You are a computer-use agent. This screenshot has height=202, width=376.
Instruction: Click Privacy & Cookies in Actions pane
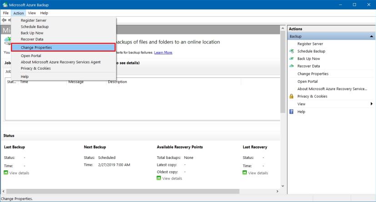point(312,96)
